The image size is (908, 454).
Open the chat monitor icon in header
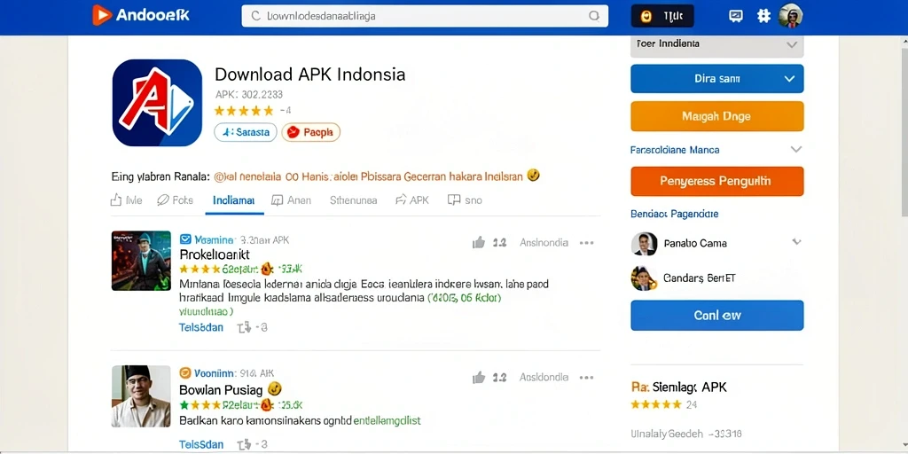pyautogui.click(x=736, y=16)
